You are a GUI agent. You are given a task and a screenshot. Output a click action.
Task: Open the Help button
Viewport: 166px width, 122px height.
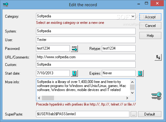coord(150,36)
